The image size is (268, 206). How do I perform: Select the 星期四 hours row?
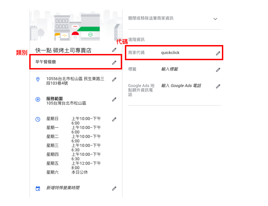click(x=74, y=156)
